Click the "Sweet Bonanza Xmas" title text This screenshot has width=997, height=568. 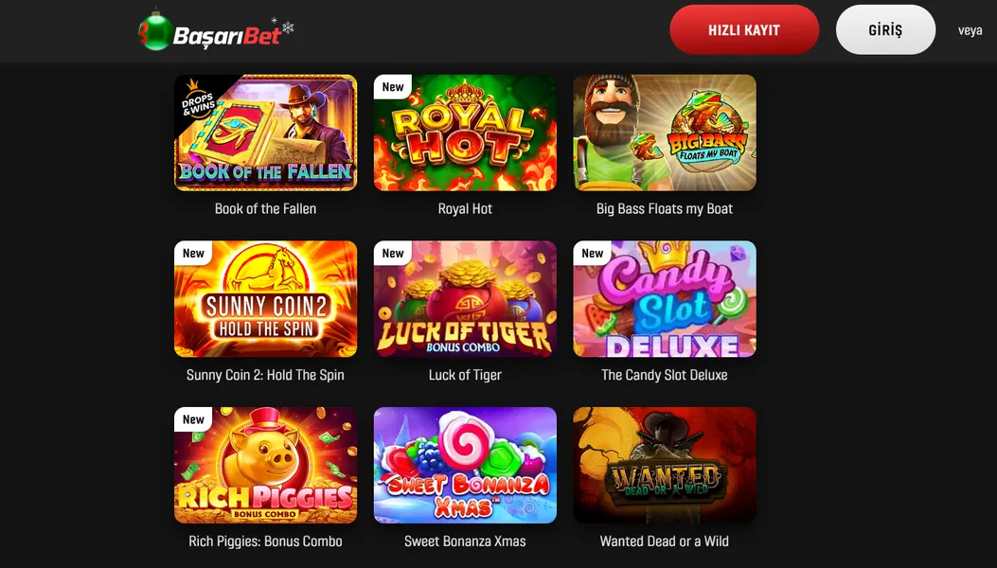(x=465, y=541)
